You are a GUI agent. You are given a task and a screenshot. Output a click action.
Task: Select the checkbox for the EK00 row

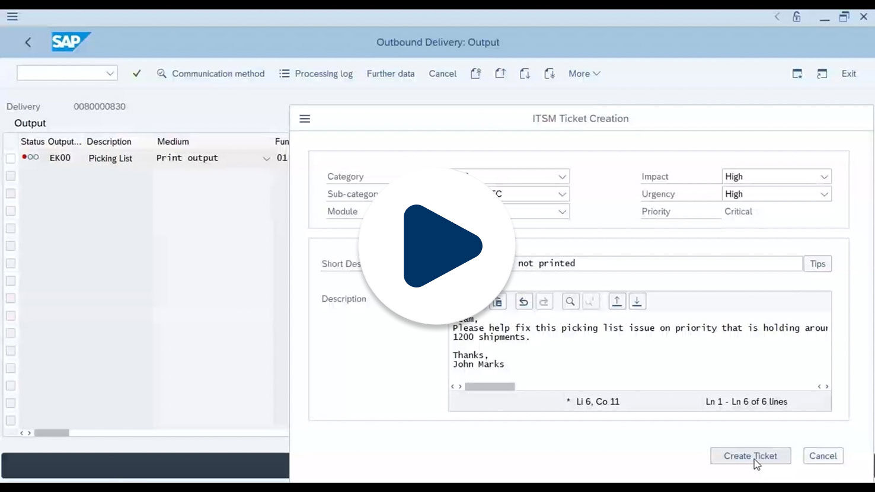[x=11, y=158]
